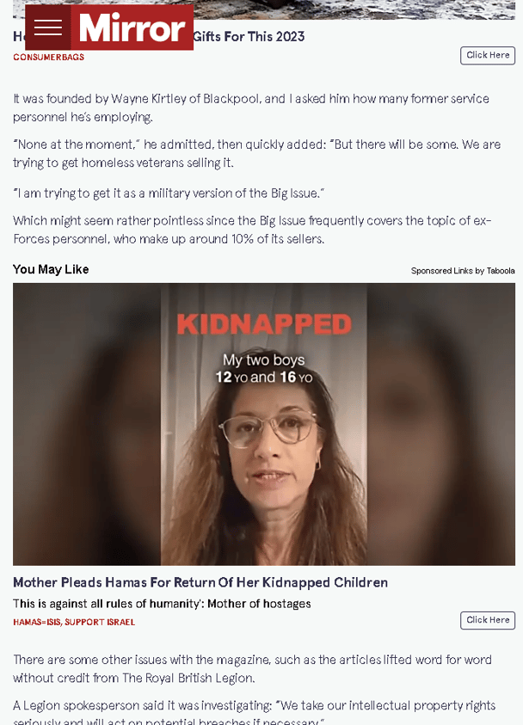
Task: Click the KIDNAPPED red overlay text
Action: (x=264, y=324)
